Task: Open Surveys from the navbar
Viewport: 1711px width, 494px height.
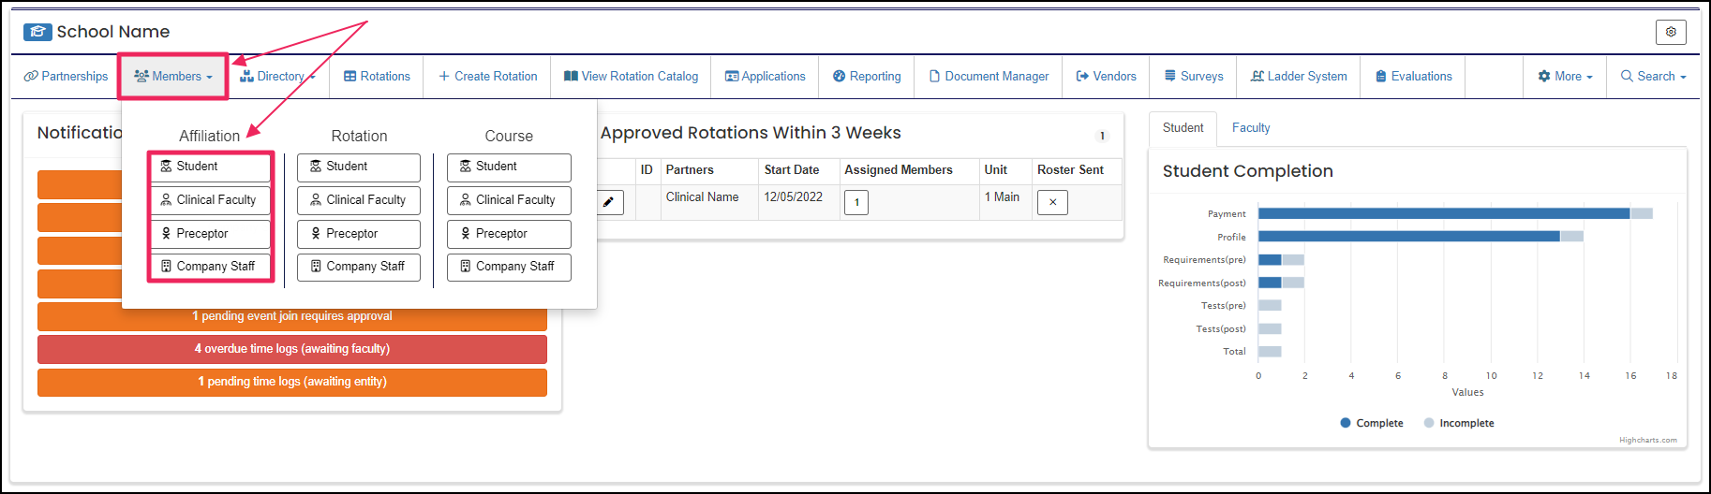Action: click(x=1194, y=77)
